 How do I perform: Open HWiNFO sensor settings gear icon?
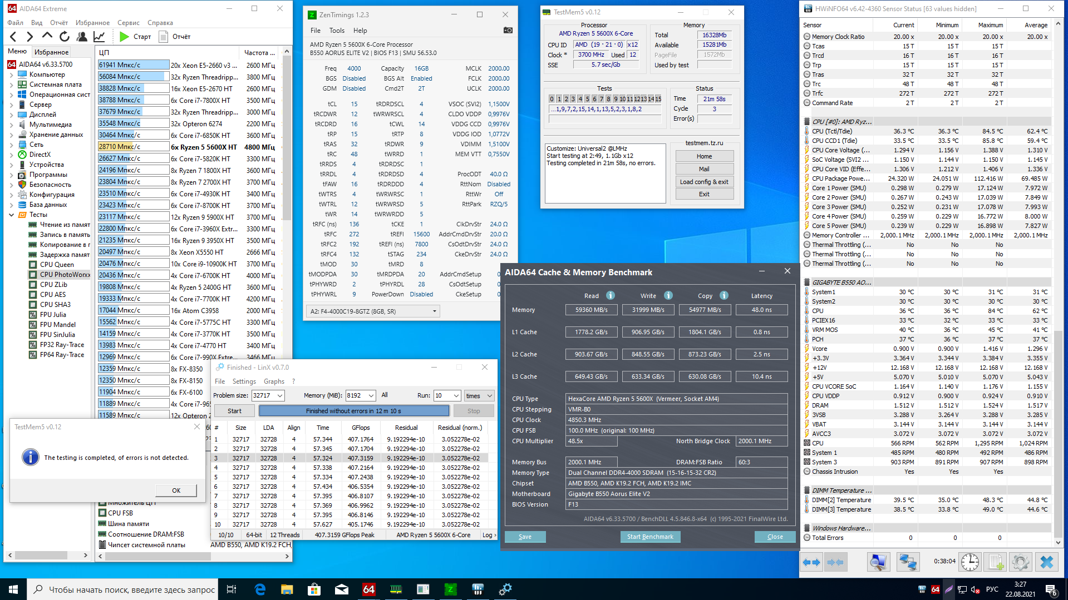[x=1021, y=562]
